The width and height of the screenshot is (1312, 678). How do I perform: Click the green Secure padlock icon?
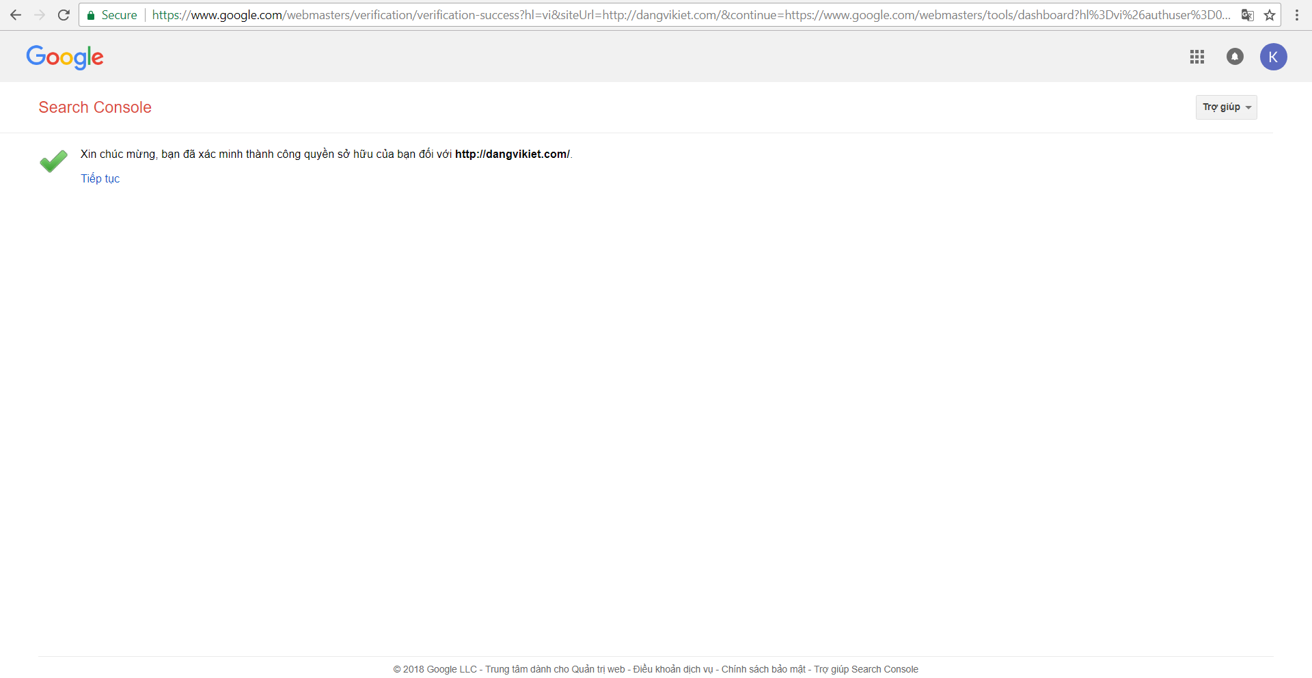click(91, 15)
